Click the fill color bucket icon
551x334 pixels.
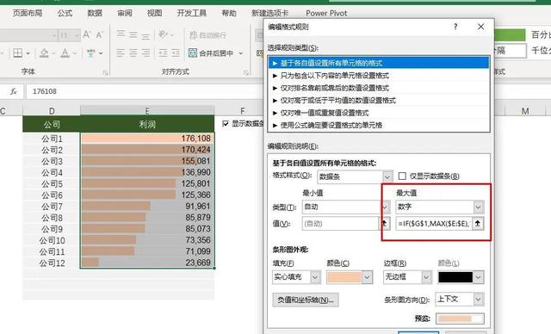click(x=44, y=53)
